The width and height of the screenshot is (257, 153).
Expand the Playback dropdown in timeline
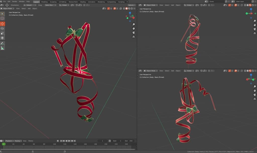click(x=9, y=141)
